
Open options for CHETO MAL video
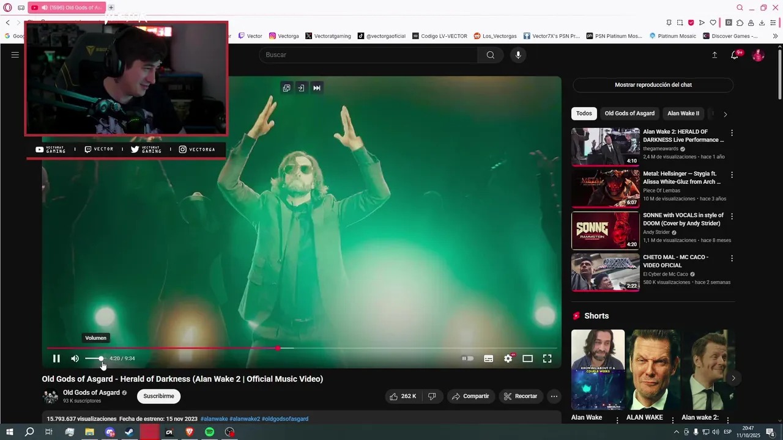coord(732,258)
